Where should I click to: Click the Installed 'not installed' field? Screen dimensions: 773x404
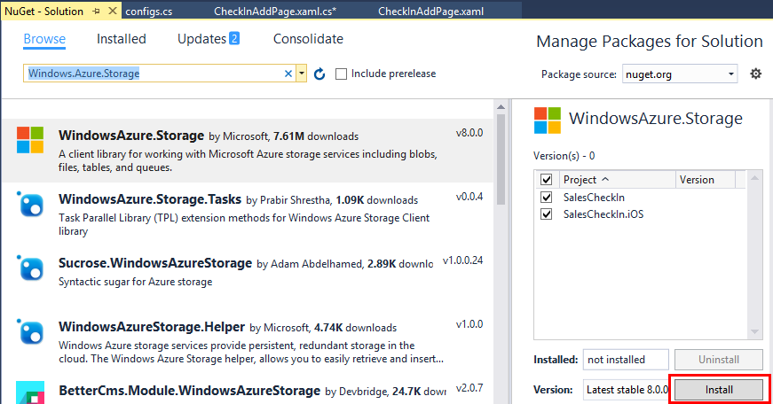626,359
